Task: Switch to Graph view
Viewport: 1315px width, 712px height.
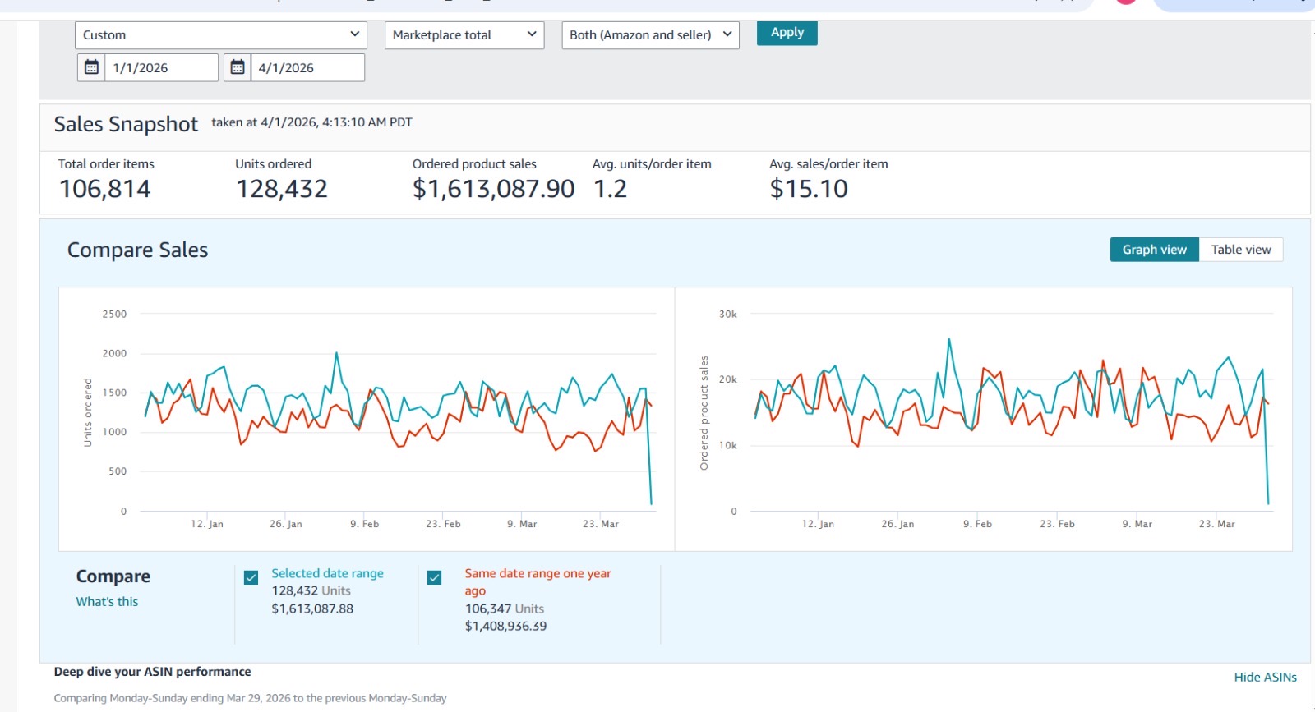Action: 1154,250
